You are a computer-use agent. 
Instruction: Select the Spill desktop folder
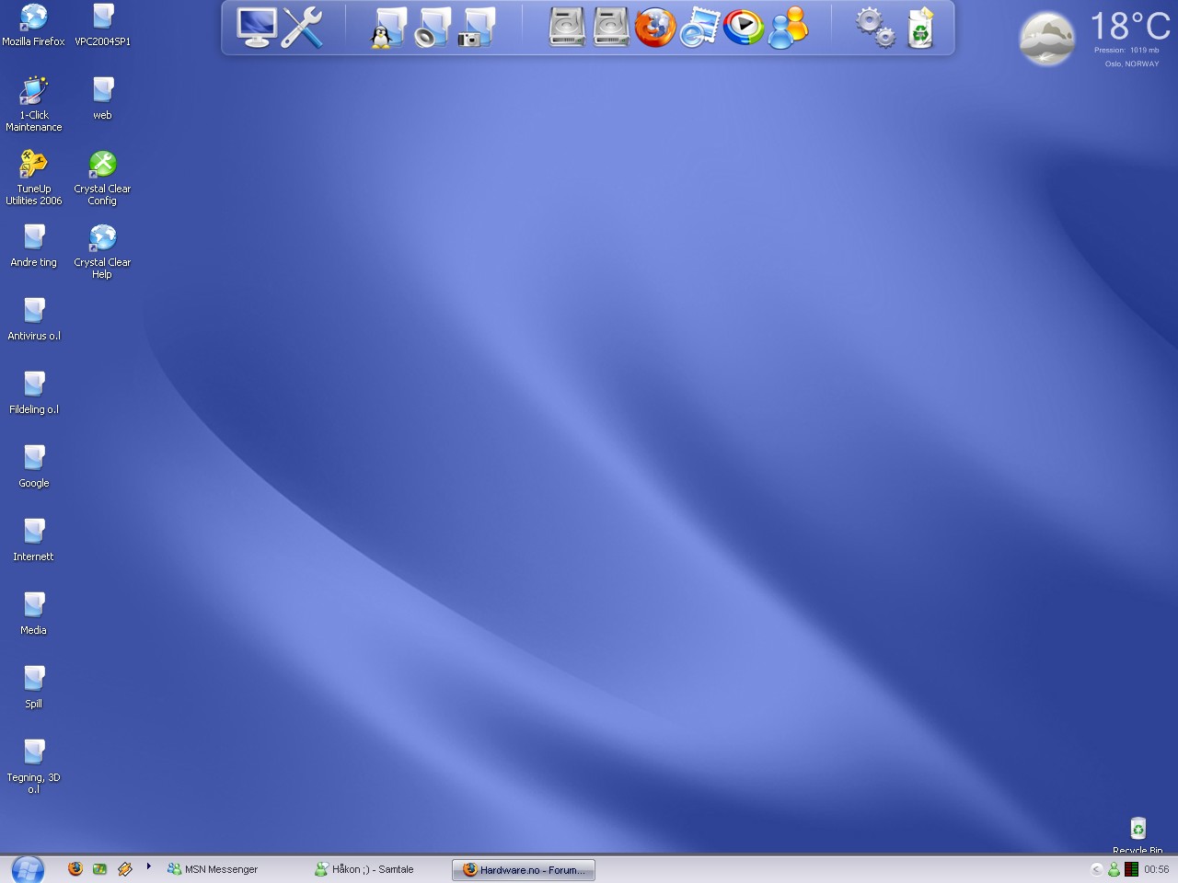(x=34, y=687)
